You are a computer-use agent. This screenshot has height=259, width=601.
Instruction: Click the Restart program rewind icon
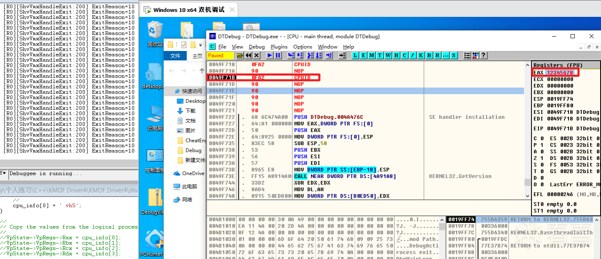coord(248,55)
